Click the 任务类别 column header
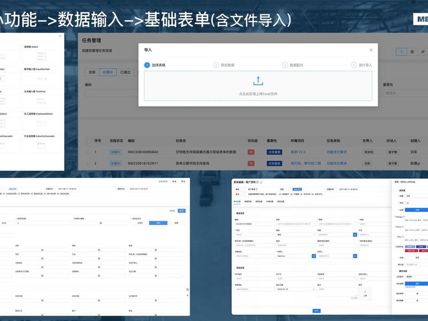428x321 pixels. point(333,141)
